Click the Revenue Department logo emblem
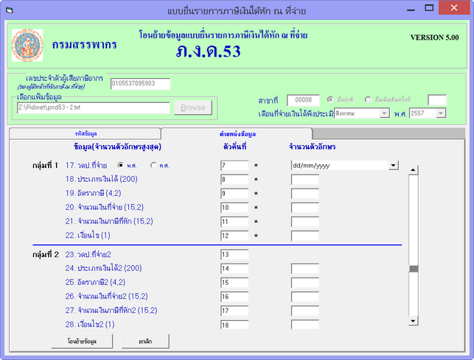 point(27,46)
